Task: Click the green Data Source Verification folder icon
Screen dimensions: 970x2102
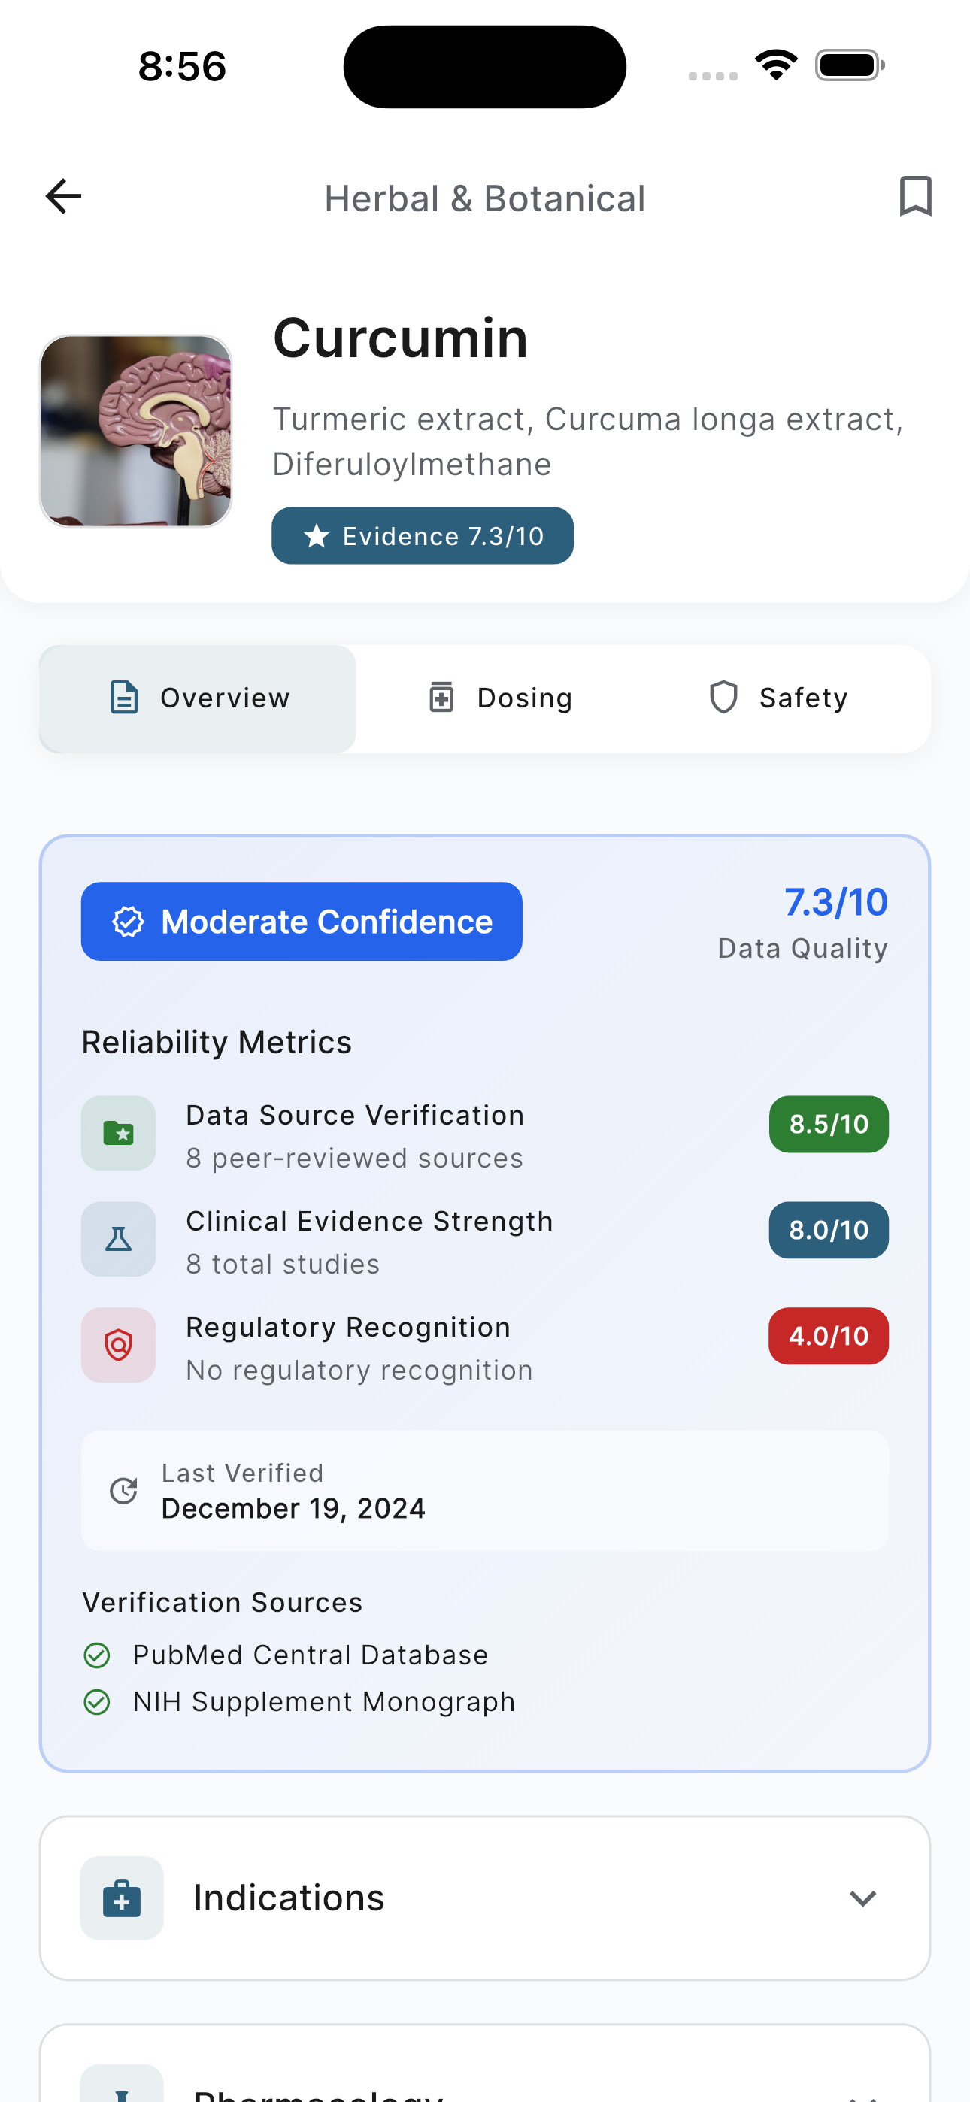Action: coord(118,1134)
